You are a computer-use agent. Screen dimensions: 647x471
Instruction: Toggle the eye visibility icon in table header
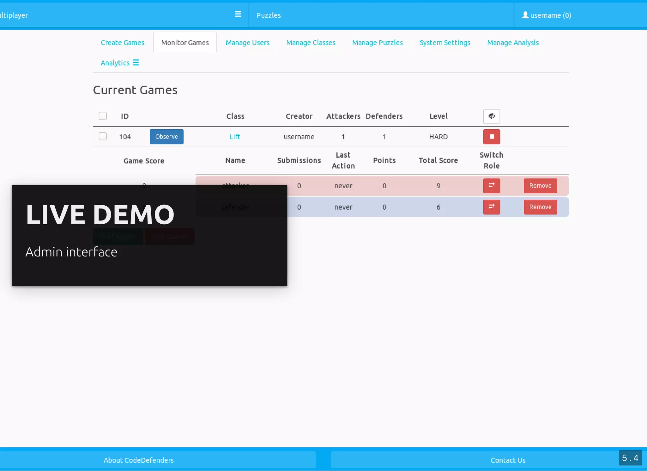tap(492, 116)
